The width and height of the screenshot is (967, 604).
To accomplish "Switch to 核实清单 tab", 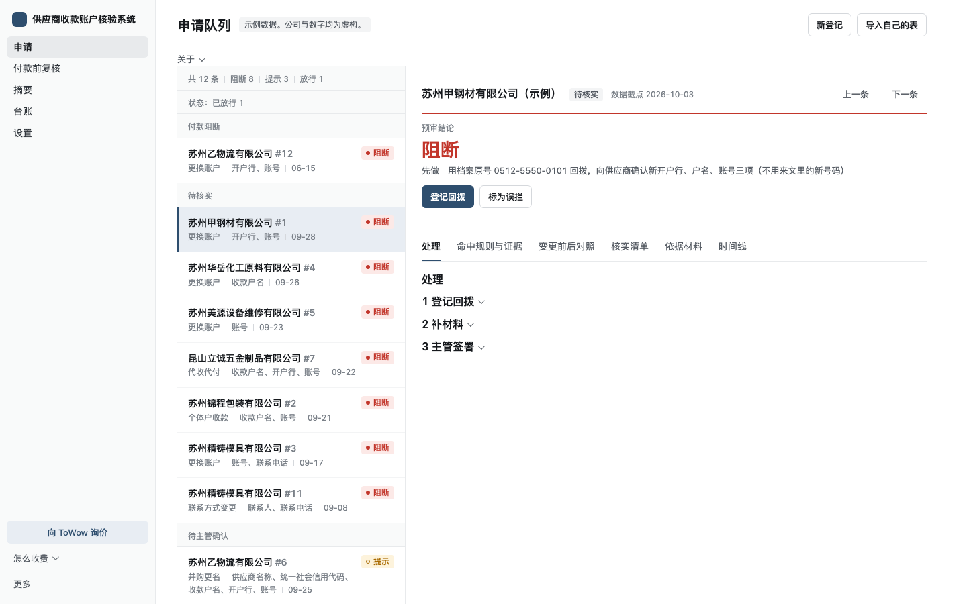I will click(630, 246).
